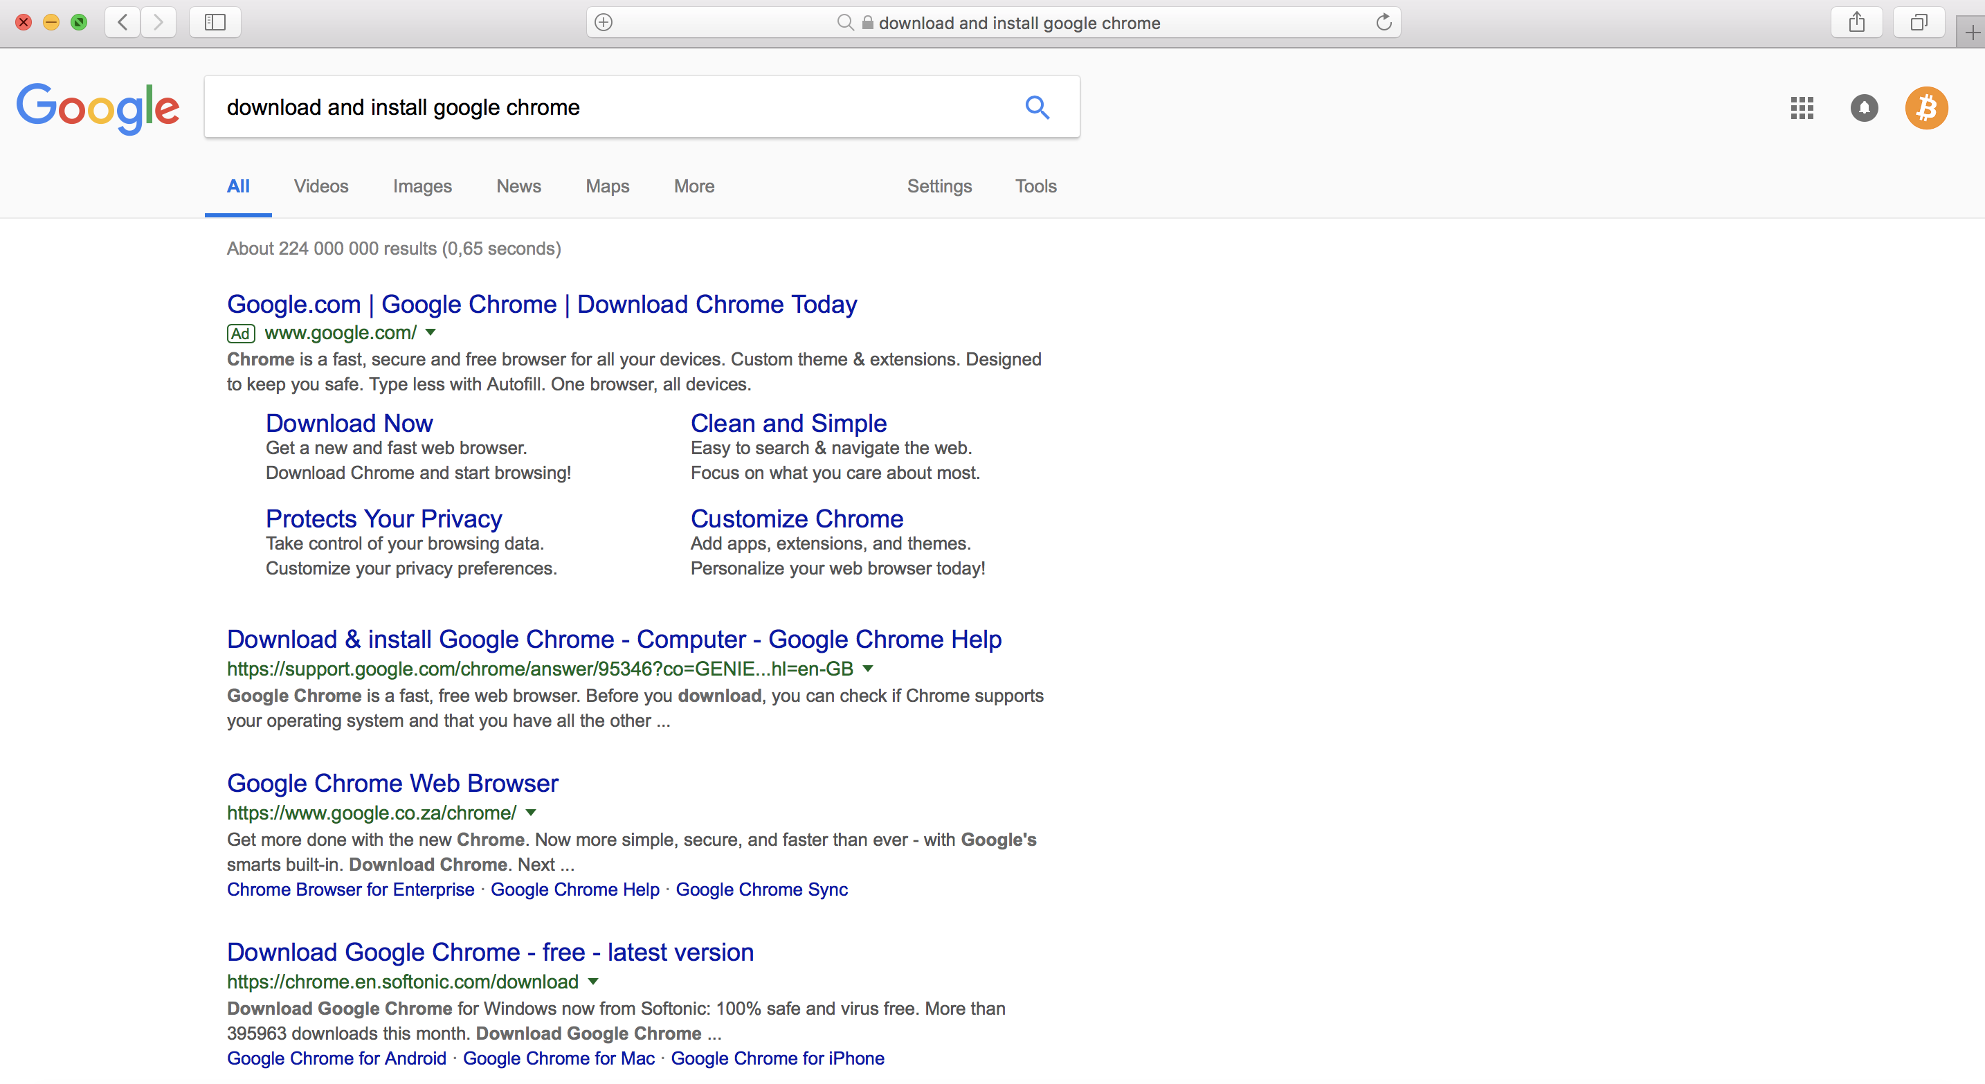Click the Google Apps grid icon
The height and width of the screenshot is (1084, 1985).
click(1804, 107)
